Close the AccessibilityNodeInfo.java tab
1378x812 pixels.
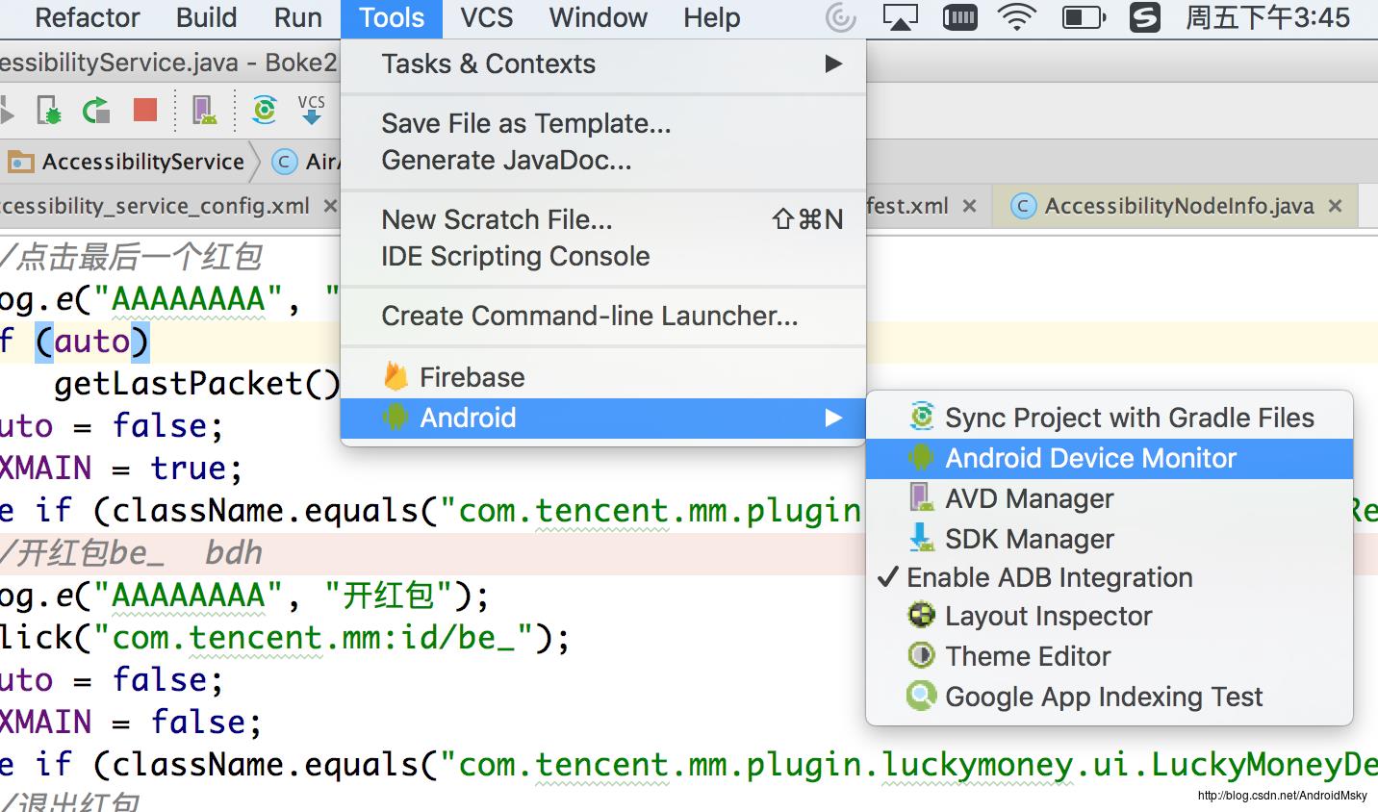click(x=1336, y=206)
